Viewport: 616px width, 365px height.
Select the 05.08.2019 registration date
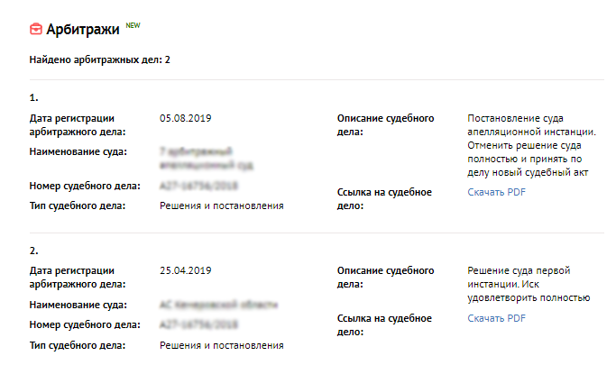[x=186, y=118]
